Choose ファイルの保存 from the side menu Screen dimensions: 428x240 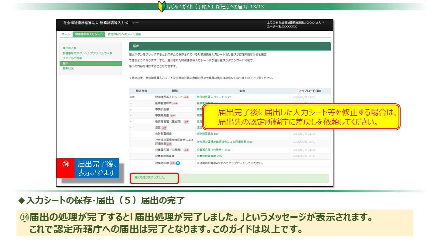[x=72, y=58]
